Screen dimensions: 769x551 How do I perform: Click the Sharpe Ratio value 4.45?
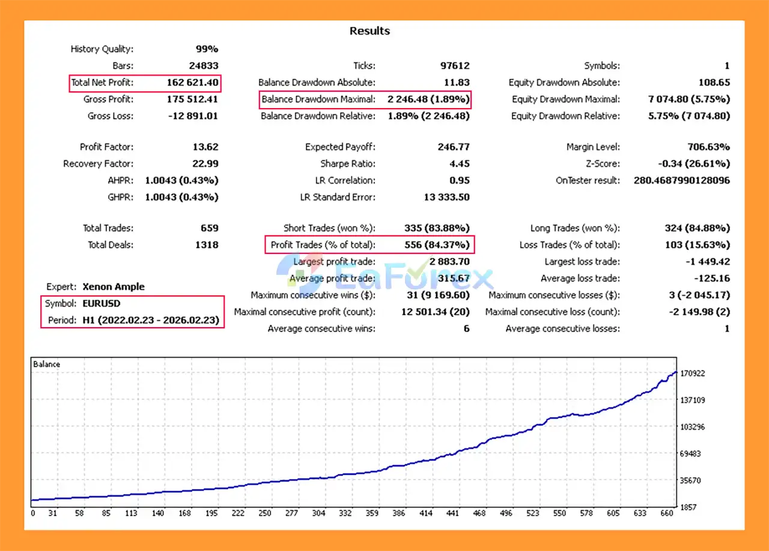[459, 164]
